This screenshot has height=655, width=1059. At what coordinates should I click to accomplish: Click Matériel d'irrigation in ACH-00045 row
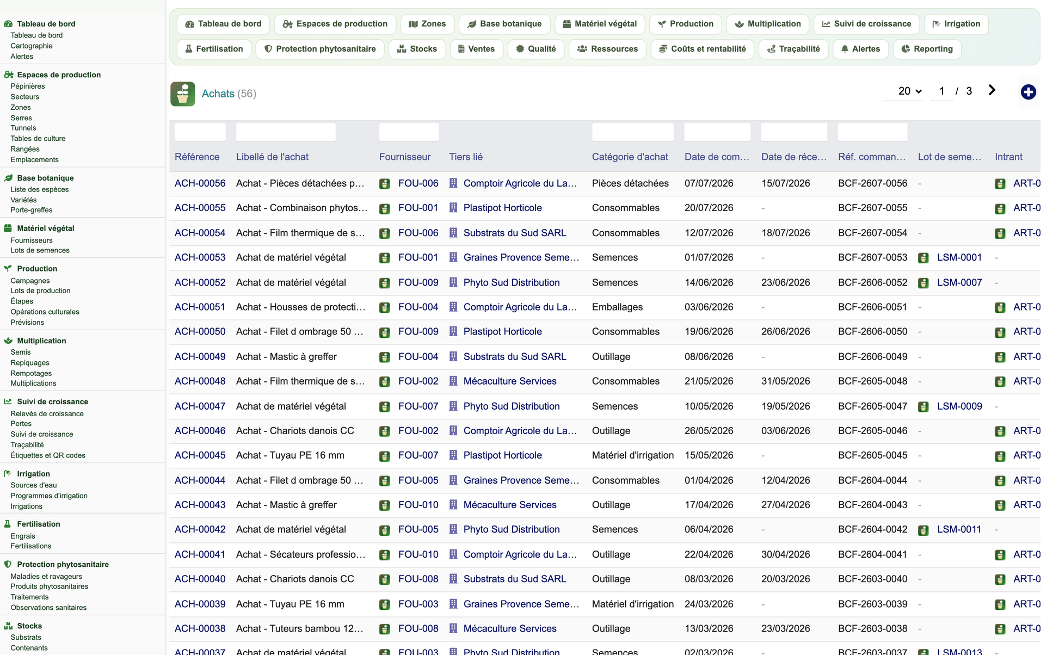[633, 455]
